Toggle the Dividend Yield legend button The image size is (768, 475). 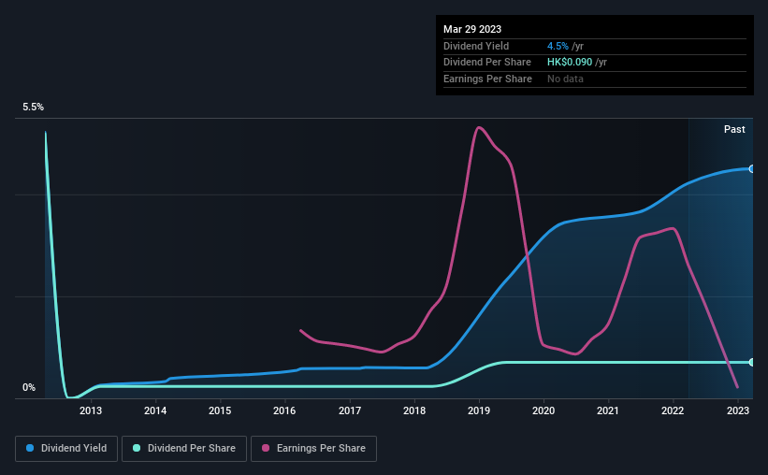pyautogui.click(x=66, y=449)
